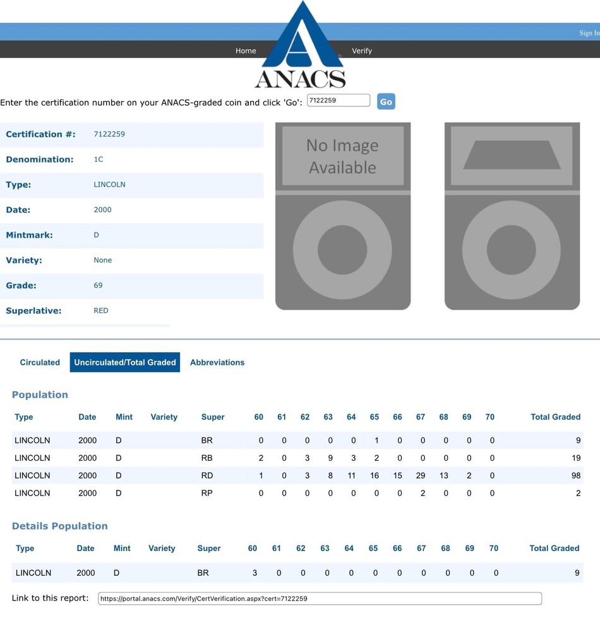
Task: Click the Certification # label
Action: [x=40, y=134]
